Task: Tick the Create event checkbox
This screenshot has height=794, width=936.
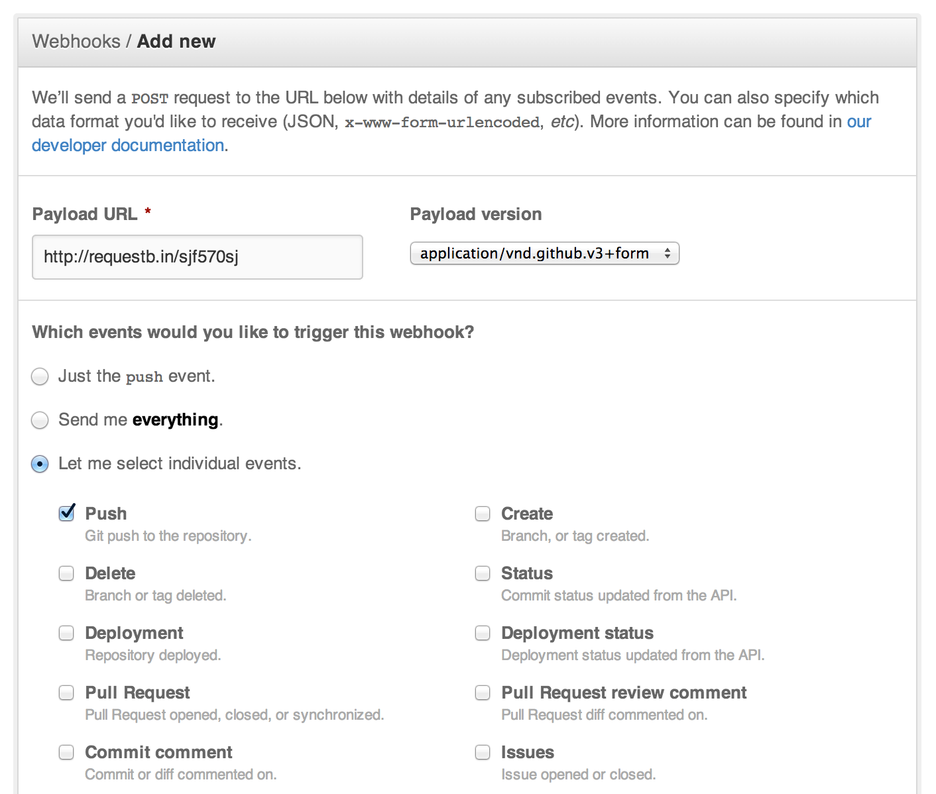Action: click(483, 514)
